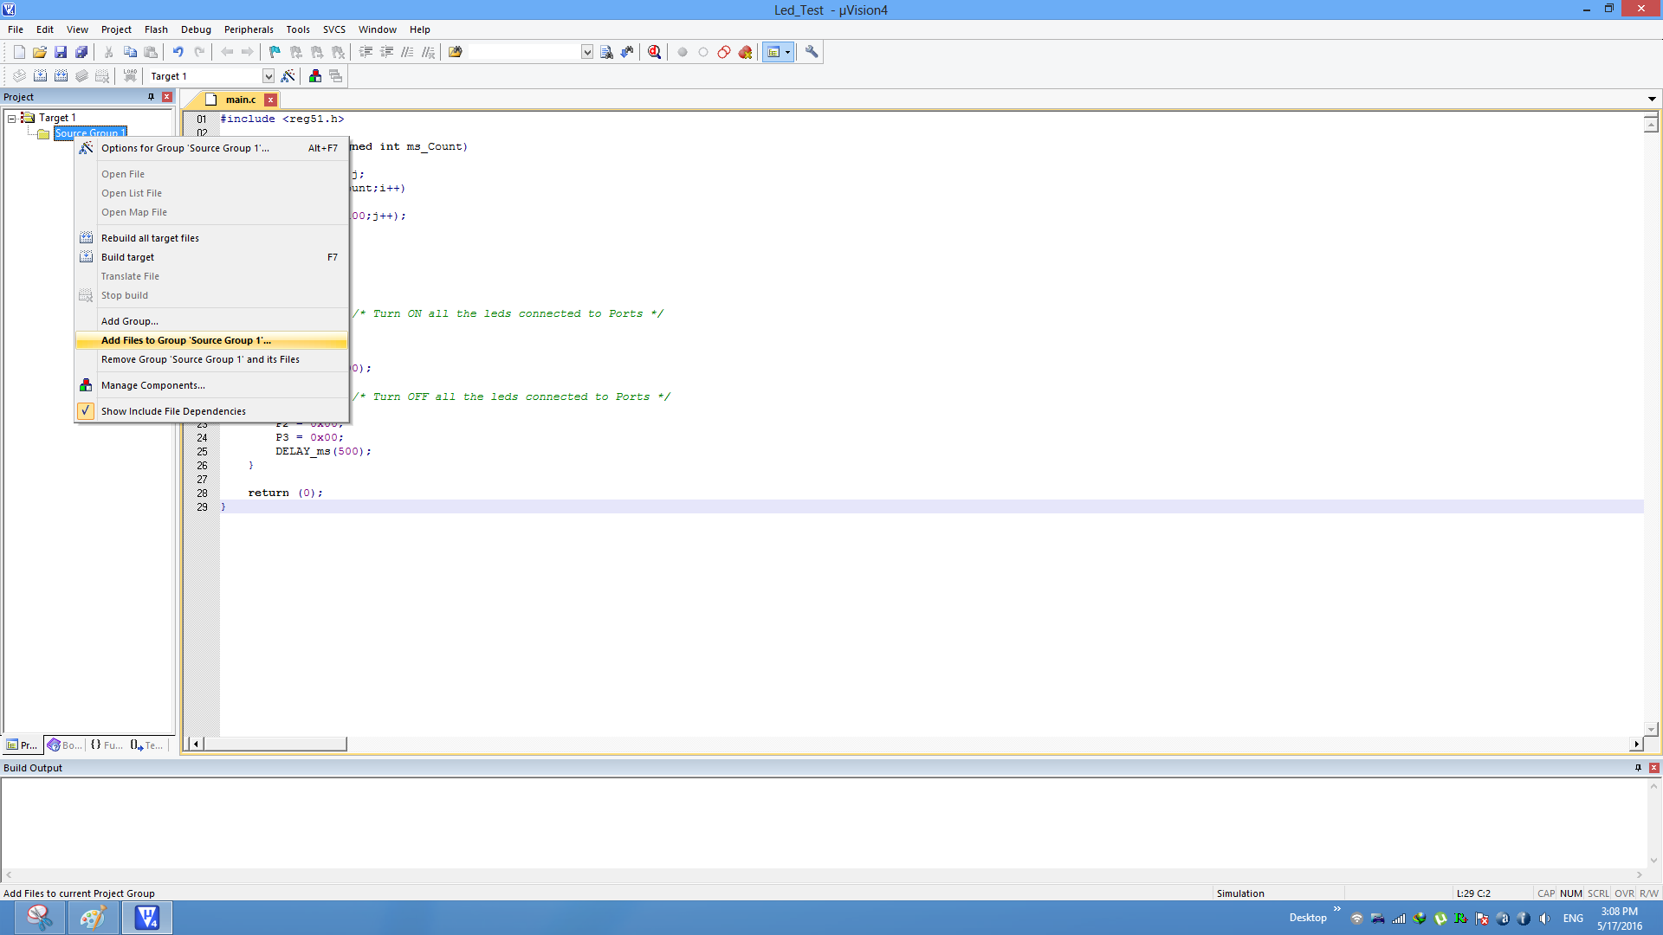Save the current file with disk icon
This screenshot has height=935, width=1663.
(61, 52)
